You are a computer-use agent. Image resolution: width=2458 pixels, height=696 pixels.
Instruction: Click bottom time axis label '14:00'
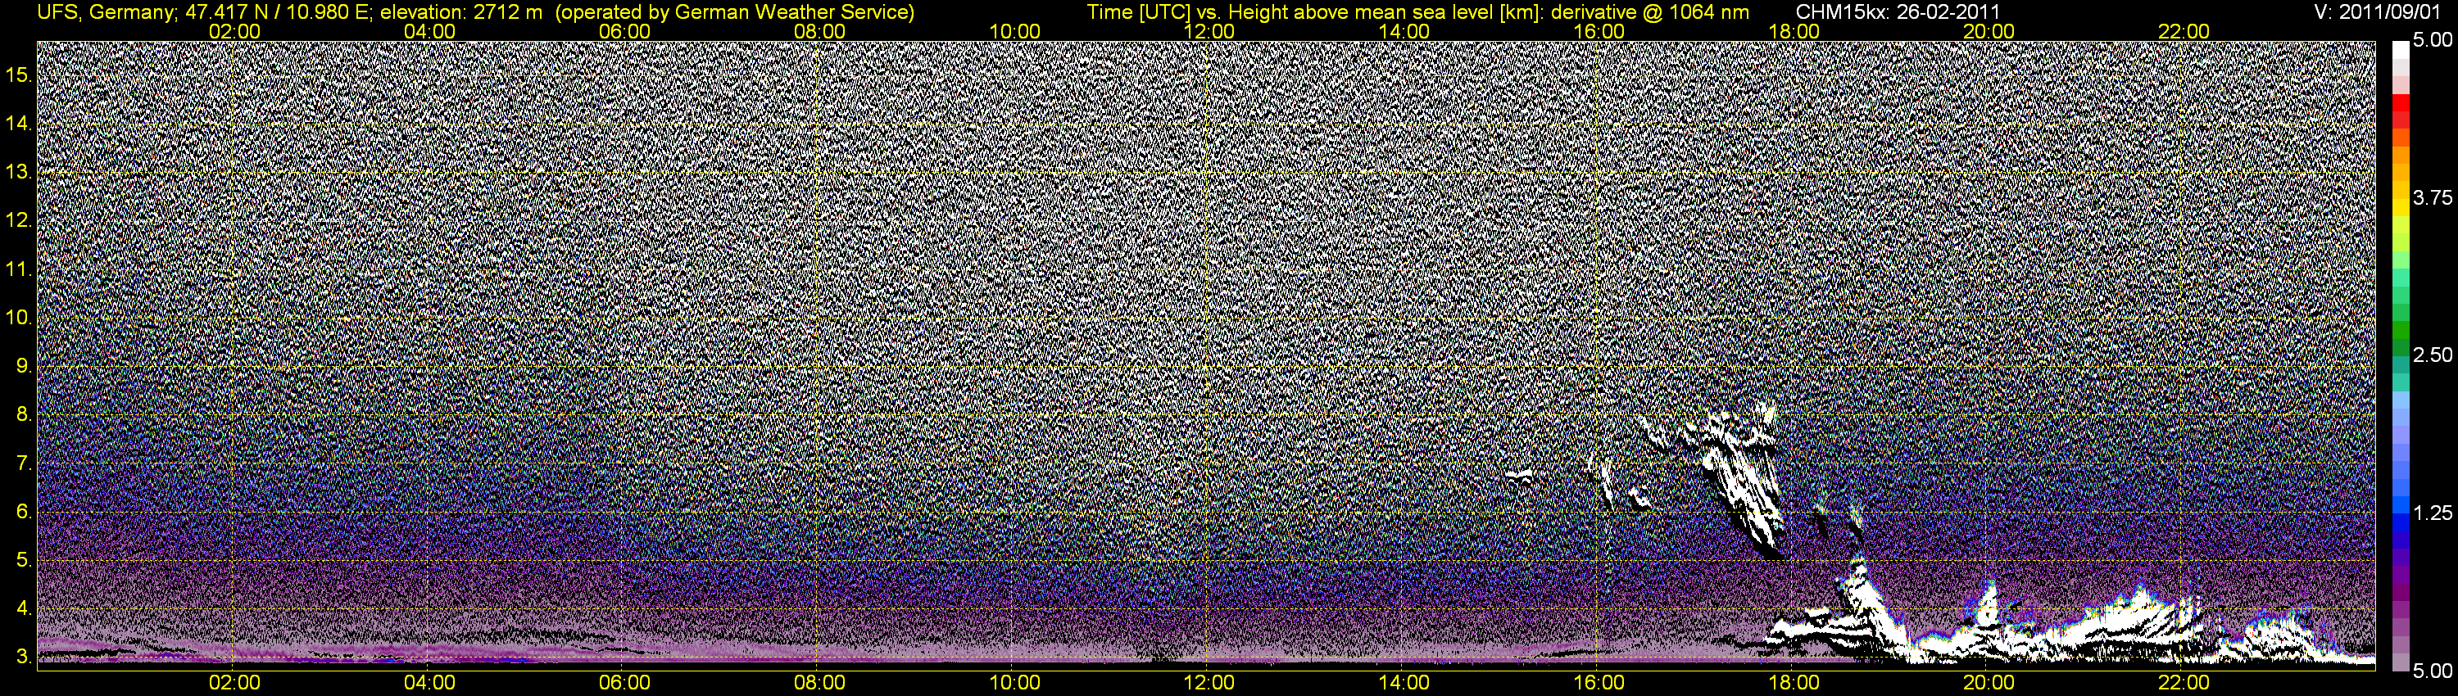[x=1404, y=683]
